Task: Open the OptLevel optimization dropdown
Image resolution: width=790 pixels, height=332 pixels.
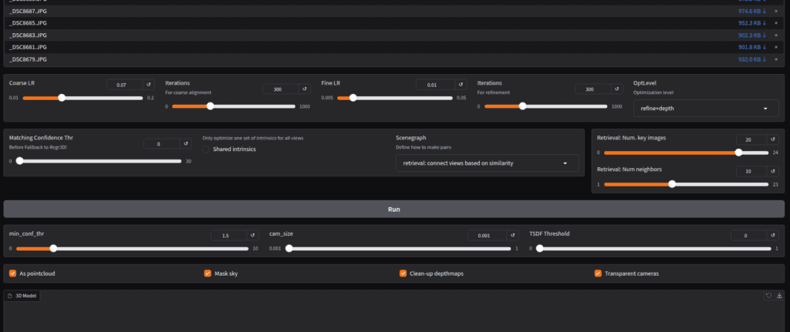Action: point(704,109)
